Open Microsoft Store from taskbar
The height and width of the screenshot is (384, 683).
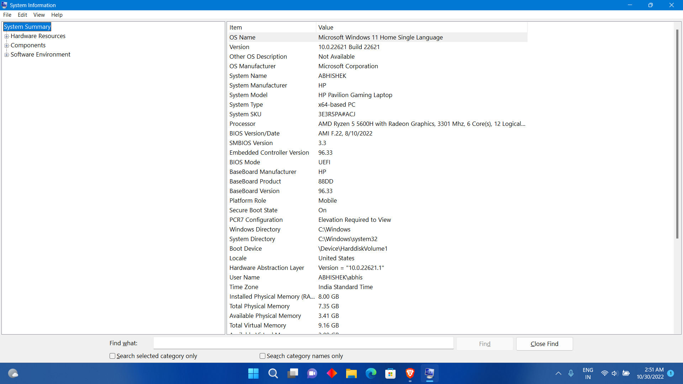391,373
